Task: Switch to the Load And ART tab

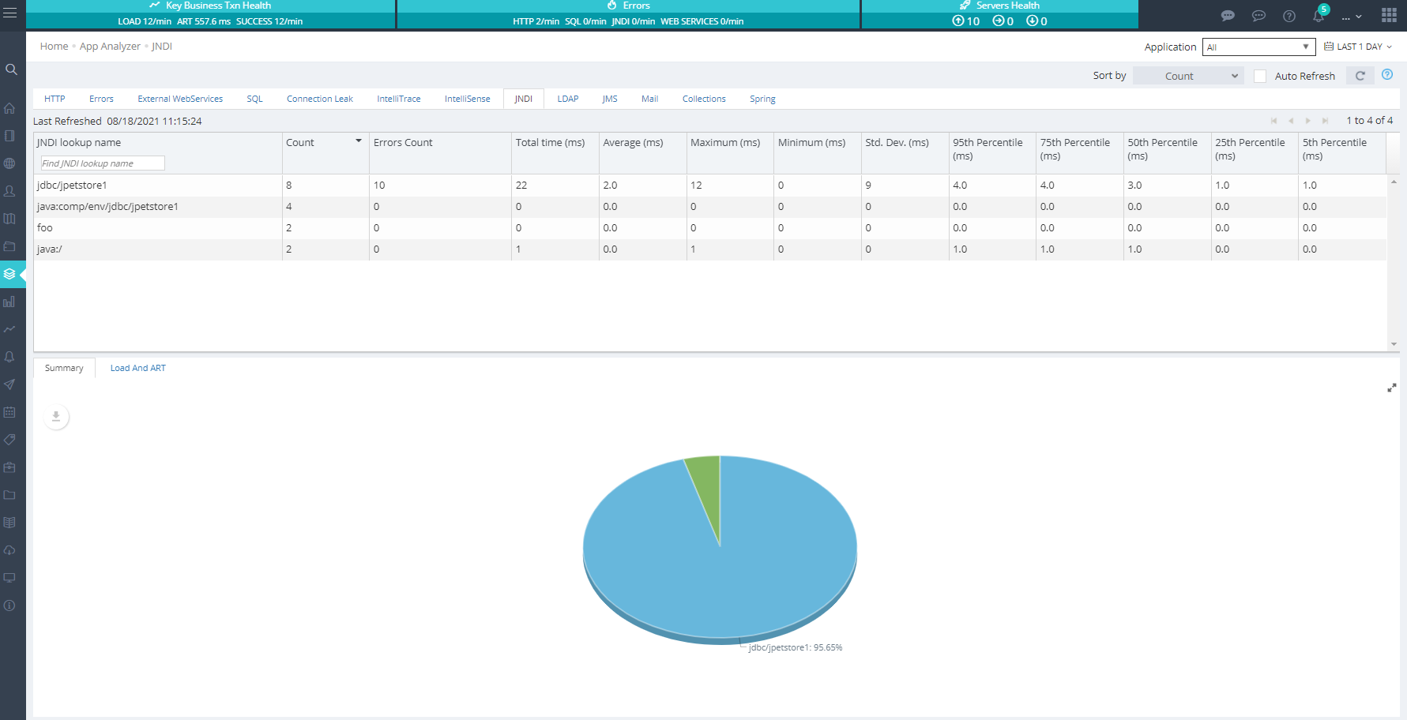Action: click(x=138, y=368)
